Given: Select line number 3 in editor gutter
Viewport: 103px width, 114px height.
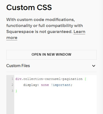Looking at the screenshot, I should [x=12, y=91].
